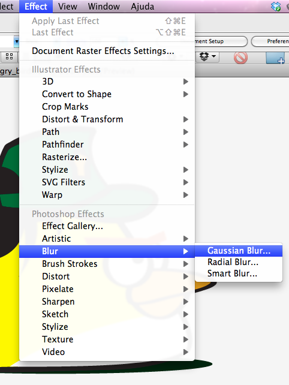This screenshot has height=385, width=289.
Task: Expand the 3D effects submenu
Action: [107, 82]
